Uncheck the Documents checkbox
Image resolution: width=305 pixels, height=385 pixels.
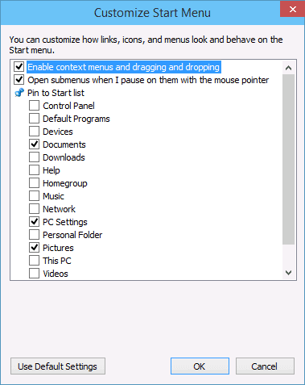34,144
